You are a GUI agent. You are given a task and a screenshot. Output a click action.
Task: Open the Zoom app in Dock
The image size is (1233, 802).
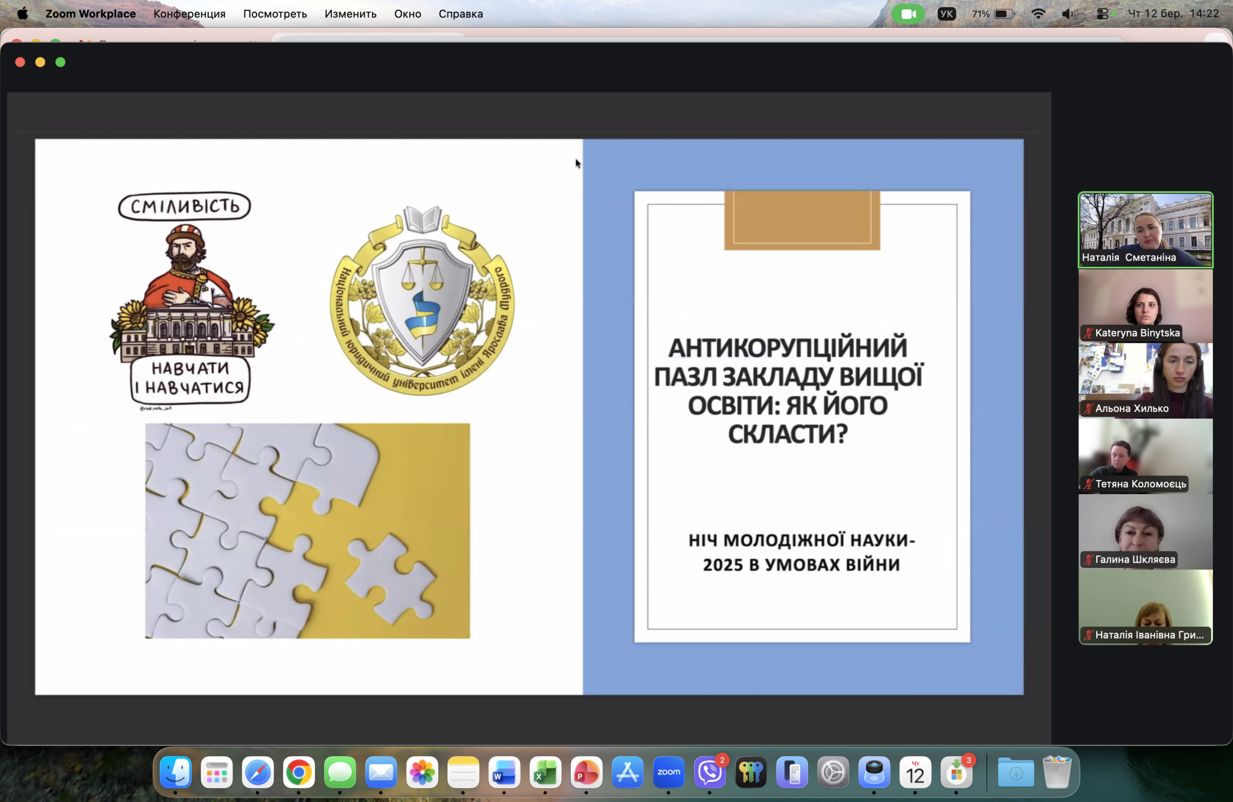coord(669,772)
